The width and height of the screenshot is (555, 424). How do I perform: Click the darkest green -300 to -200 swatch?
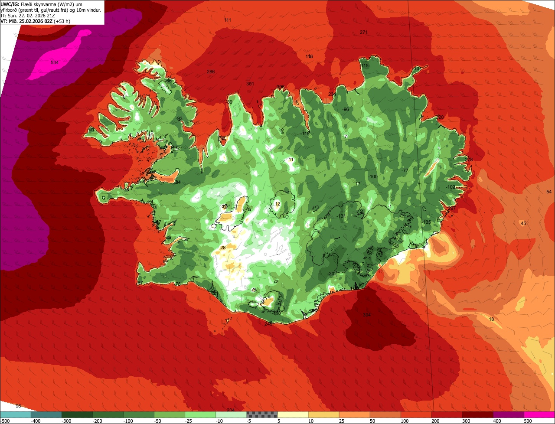coord(77,414)
